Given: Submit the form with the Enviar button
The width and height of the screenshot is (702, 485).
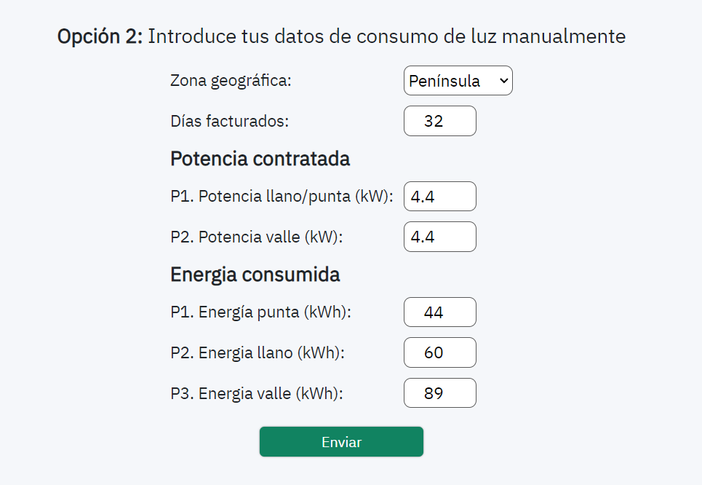Looking at the screenshot, I should pos(341,442).
